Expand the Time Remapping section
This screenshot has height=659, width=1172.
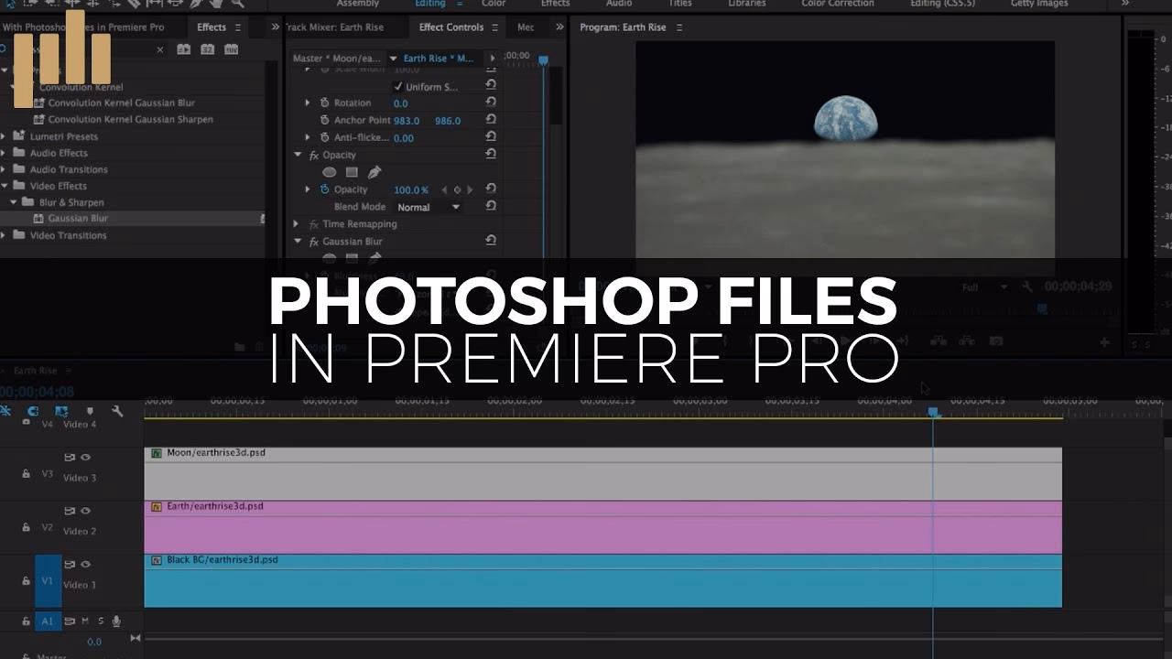[297, 223]
